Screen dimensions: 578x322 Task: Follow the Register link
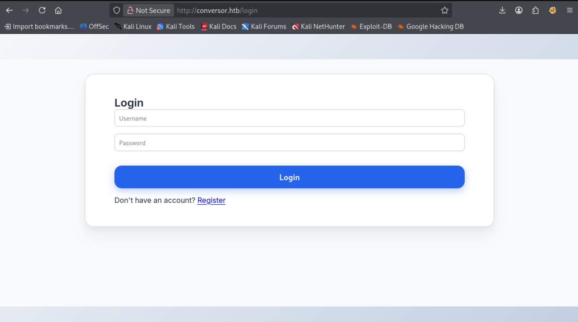coord(211,200)
